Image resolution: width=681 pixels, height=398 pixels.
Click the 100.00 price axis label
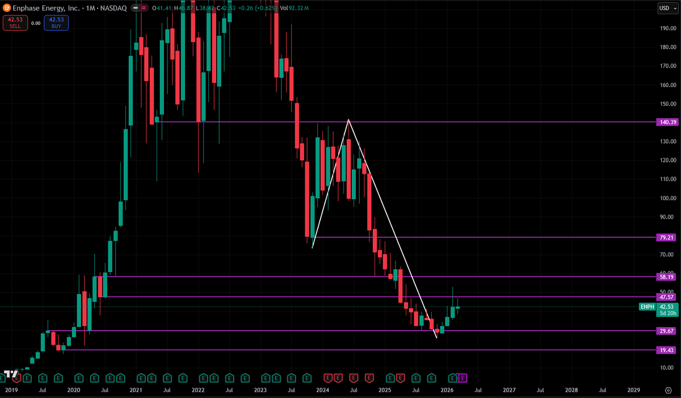[667, 198]
